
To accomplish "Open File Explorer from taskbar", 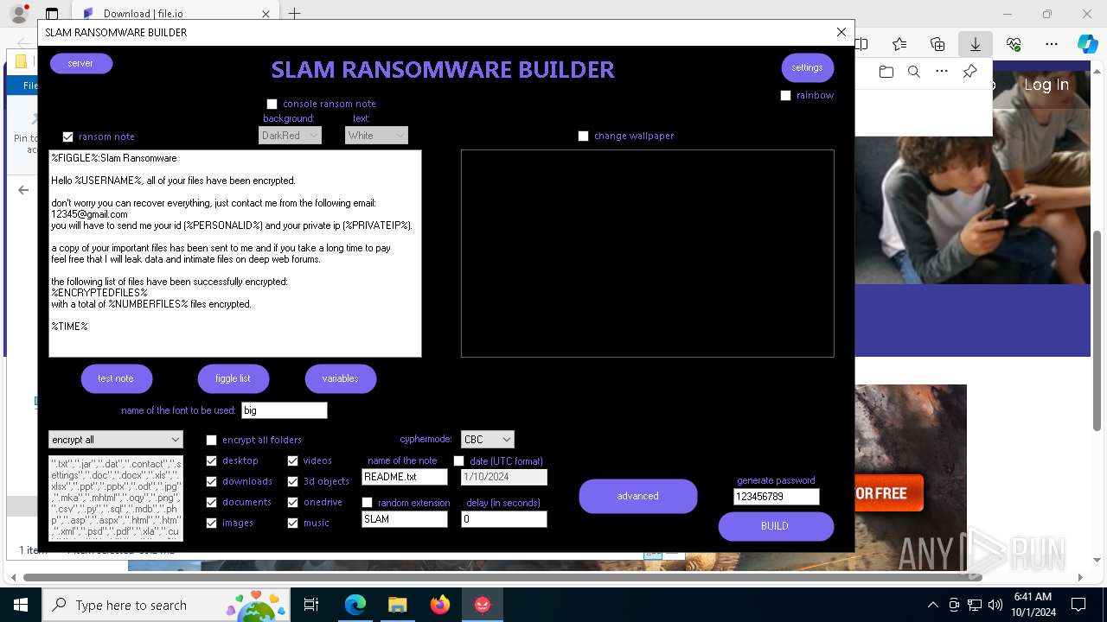I will [397, 605].
